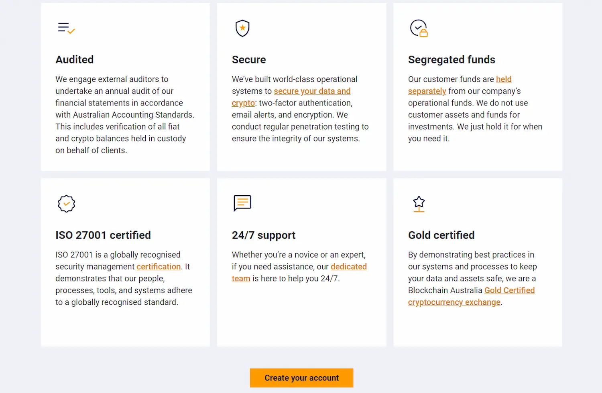
Task: Click the 'Secure' card heading
Action: tap(249, 60)
